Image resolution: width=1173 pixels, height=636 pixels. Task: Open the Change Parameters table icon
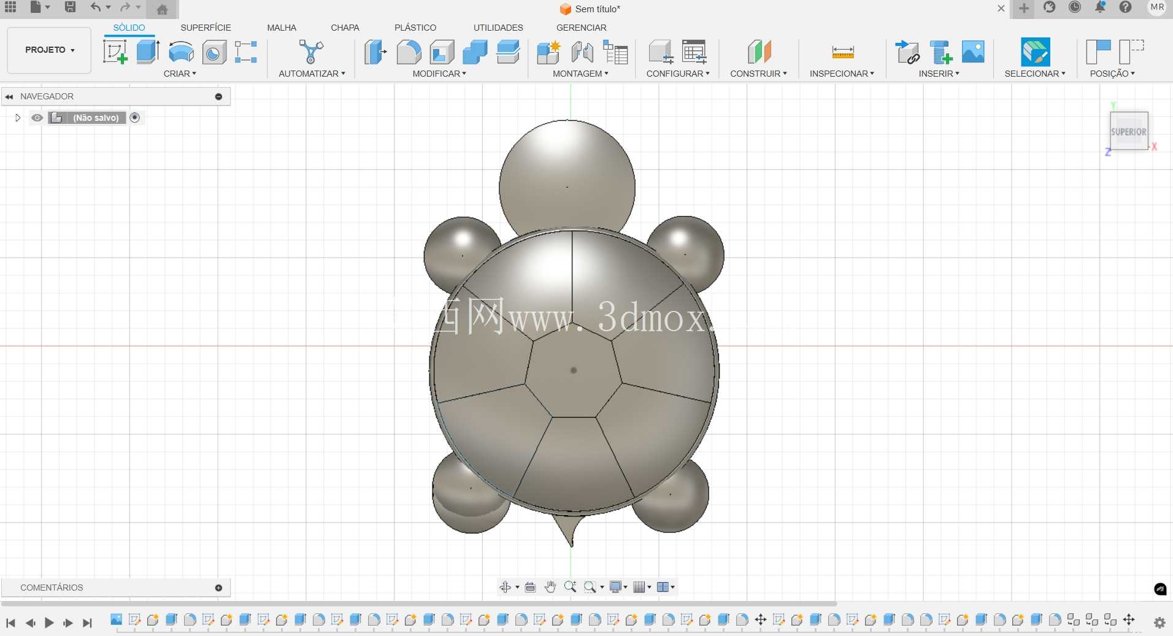(x=694, y=52)
